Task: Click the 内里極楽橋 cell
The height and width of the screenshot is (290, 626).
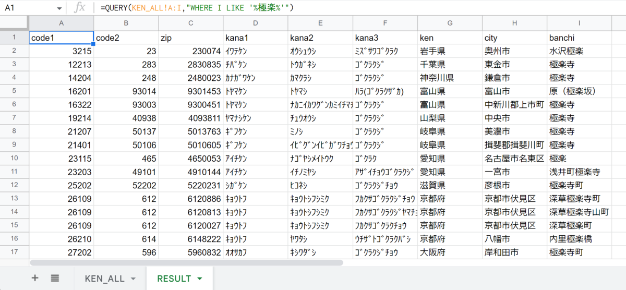Action: point(579,239)
